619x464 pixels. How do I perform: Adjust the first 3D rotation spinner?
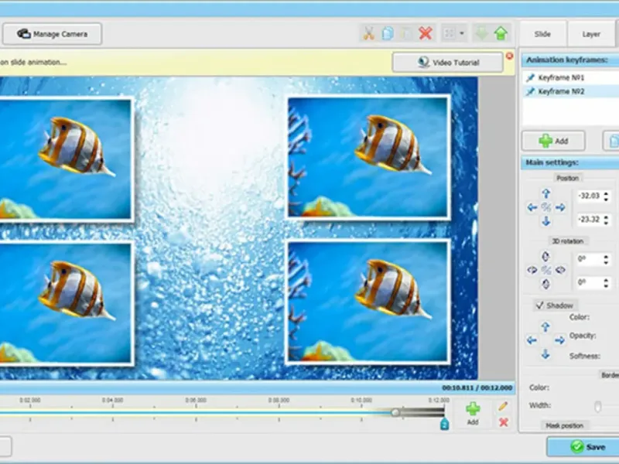607,259
